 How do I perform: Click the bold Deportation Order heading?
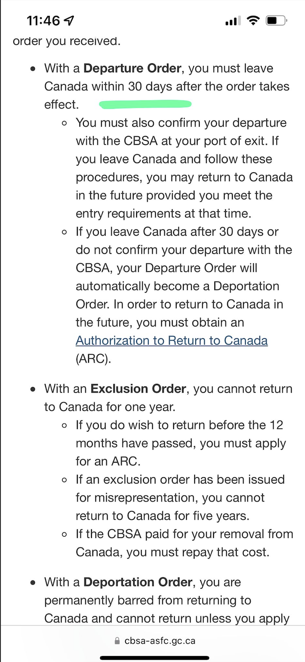pos(138,582)
